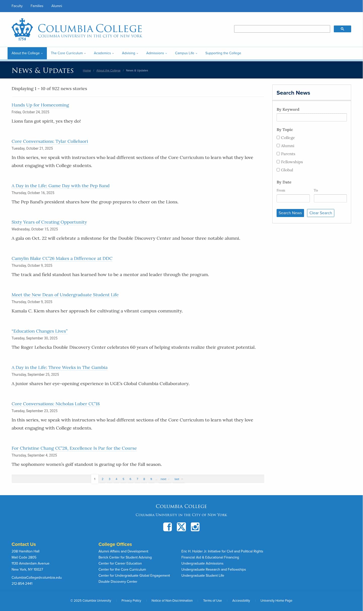The height and width of the screenshot is (611, 363).
Task: Select Alumni in the top menu bar
Action: pos(57,6)
